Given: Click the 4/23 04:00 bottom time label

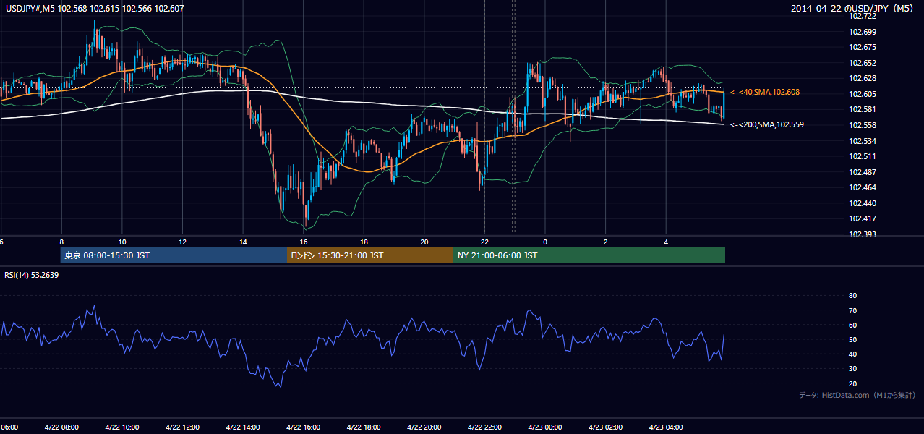Looking at the screenshot, I should tap(665, 427).
